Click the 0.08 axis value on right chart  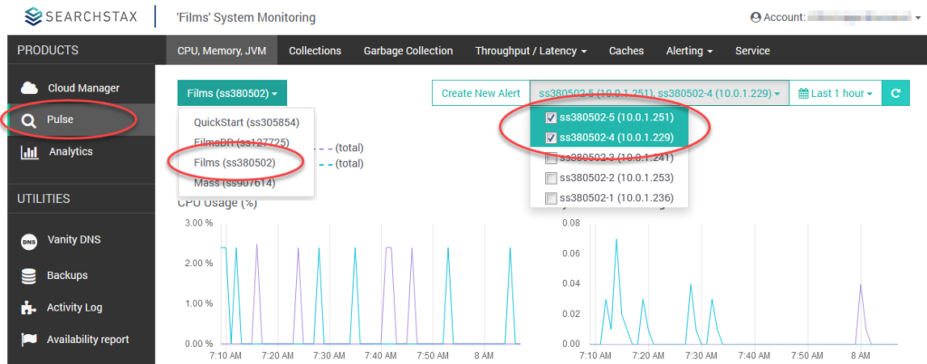[x=570, y=224]
